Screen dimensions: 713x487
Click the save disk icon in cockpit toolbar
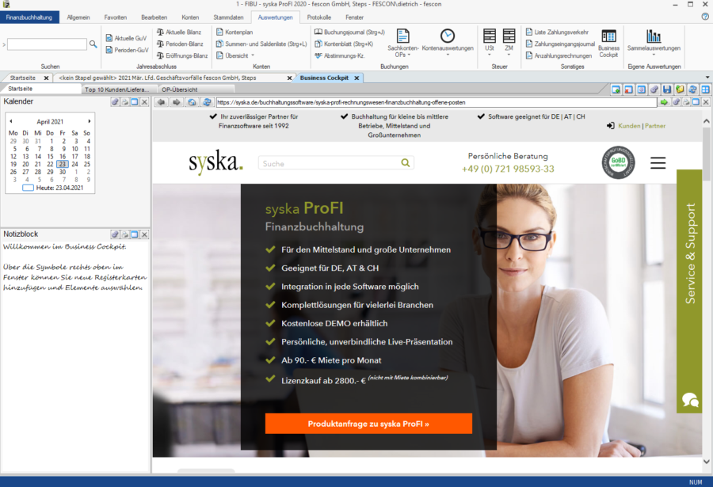click(x=667, y=89)
